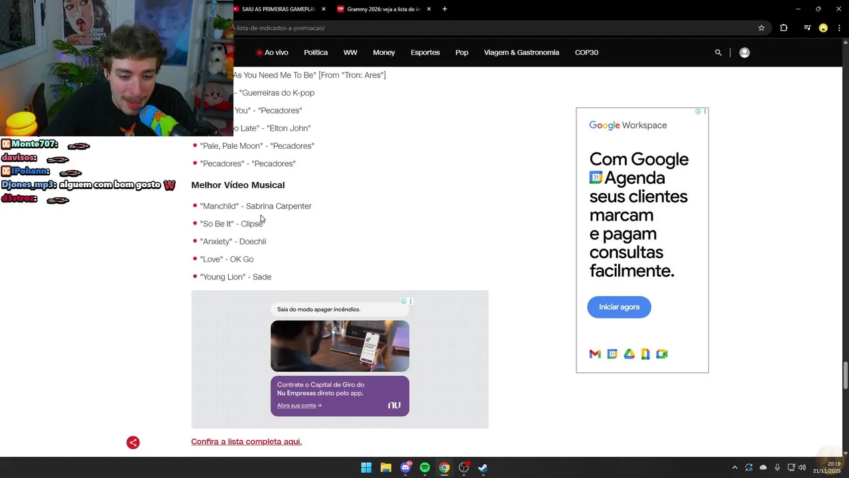The height and width of the screenshot is (478, 849).
Task: Open Discord from the taskbar
Action: pos(405,467)
